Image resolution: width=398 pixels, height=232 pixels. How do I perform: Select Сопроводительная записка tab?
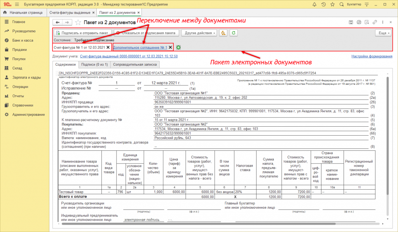[x=135, y=65]
